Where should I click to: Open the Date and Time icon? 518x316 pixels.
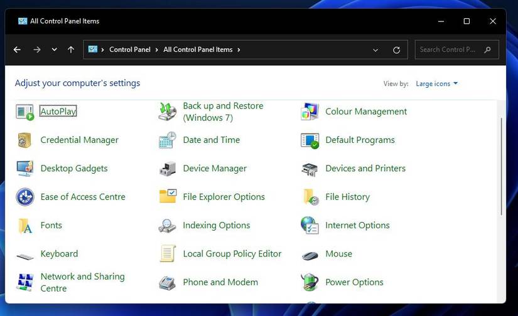[168, 140]
